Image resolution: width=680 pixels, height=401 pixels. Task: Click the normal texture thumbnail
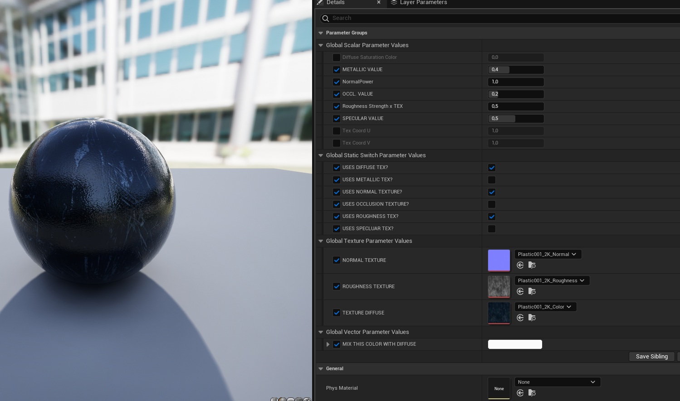point(499,261)
